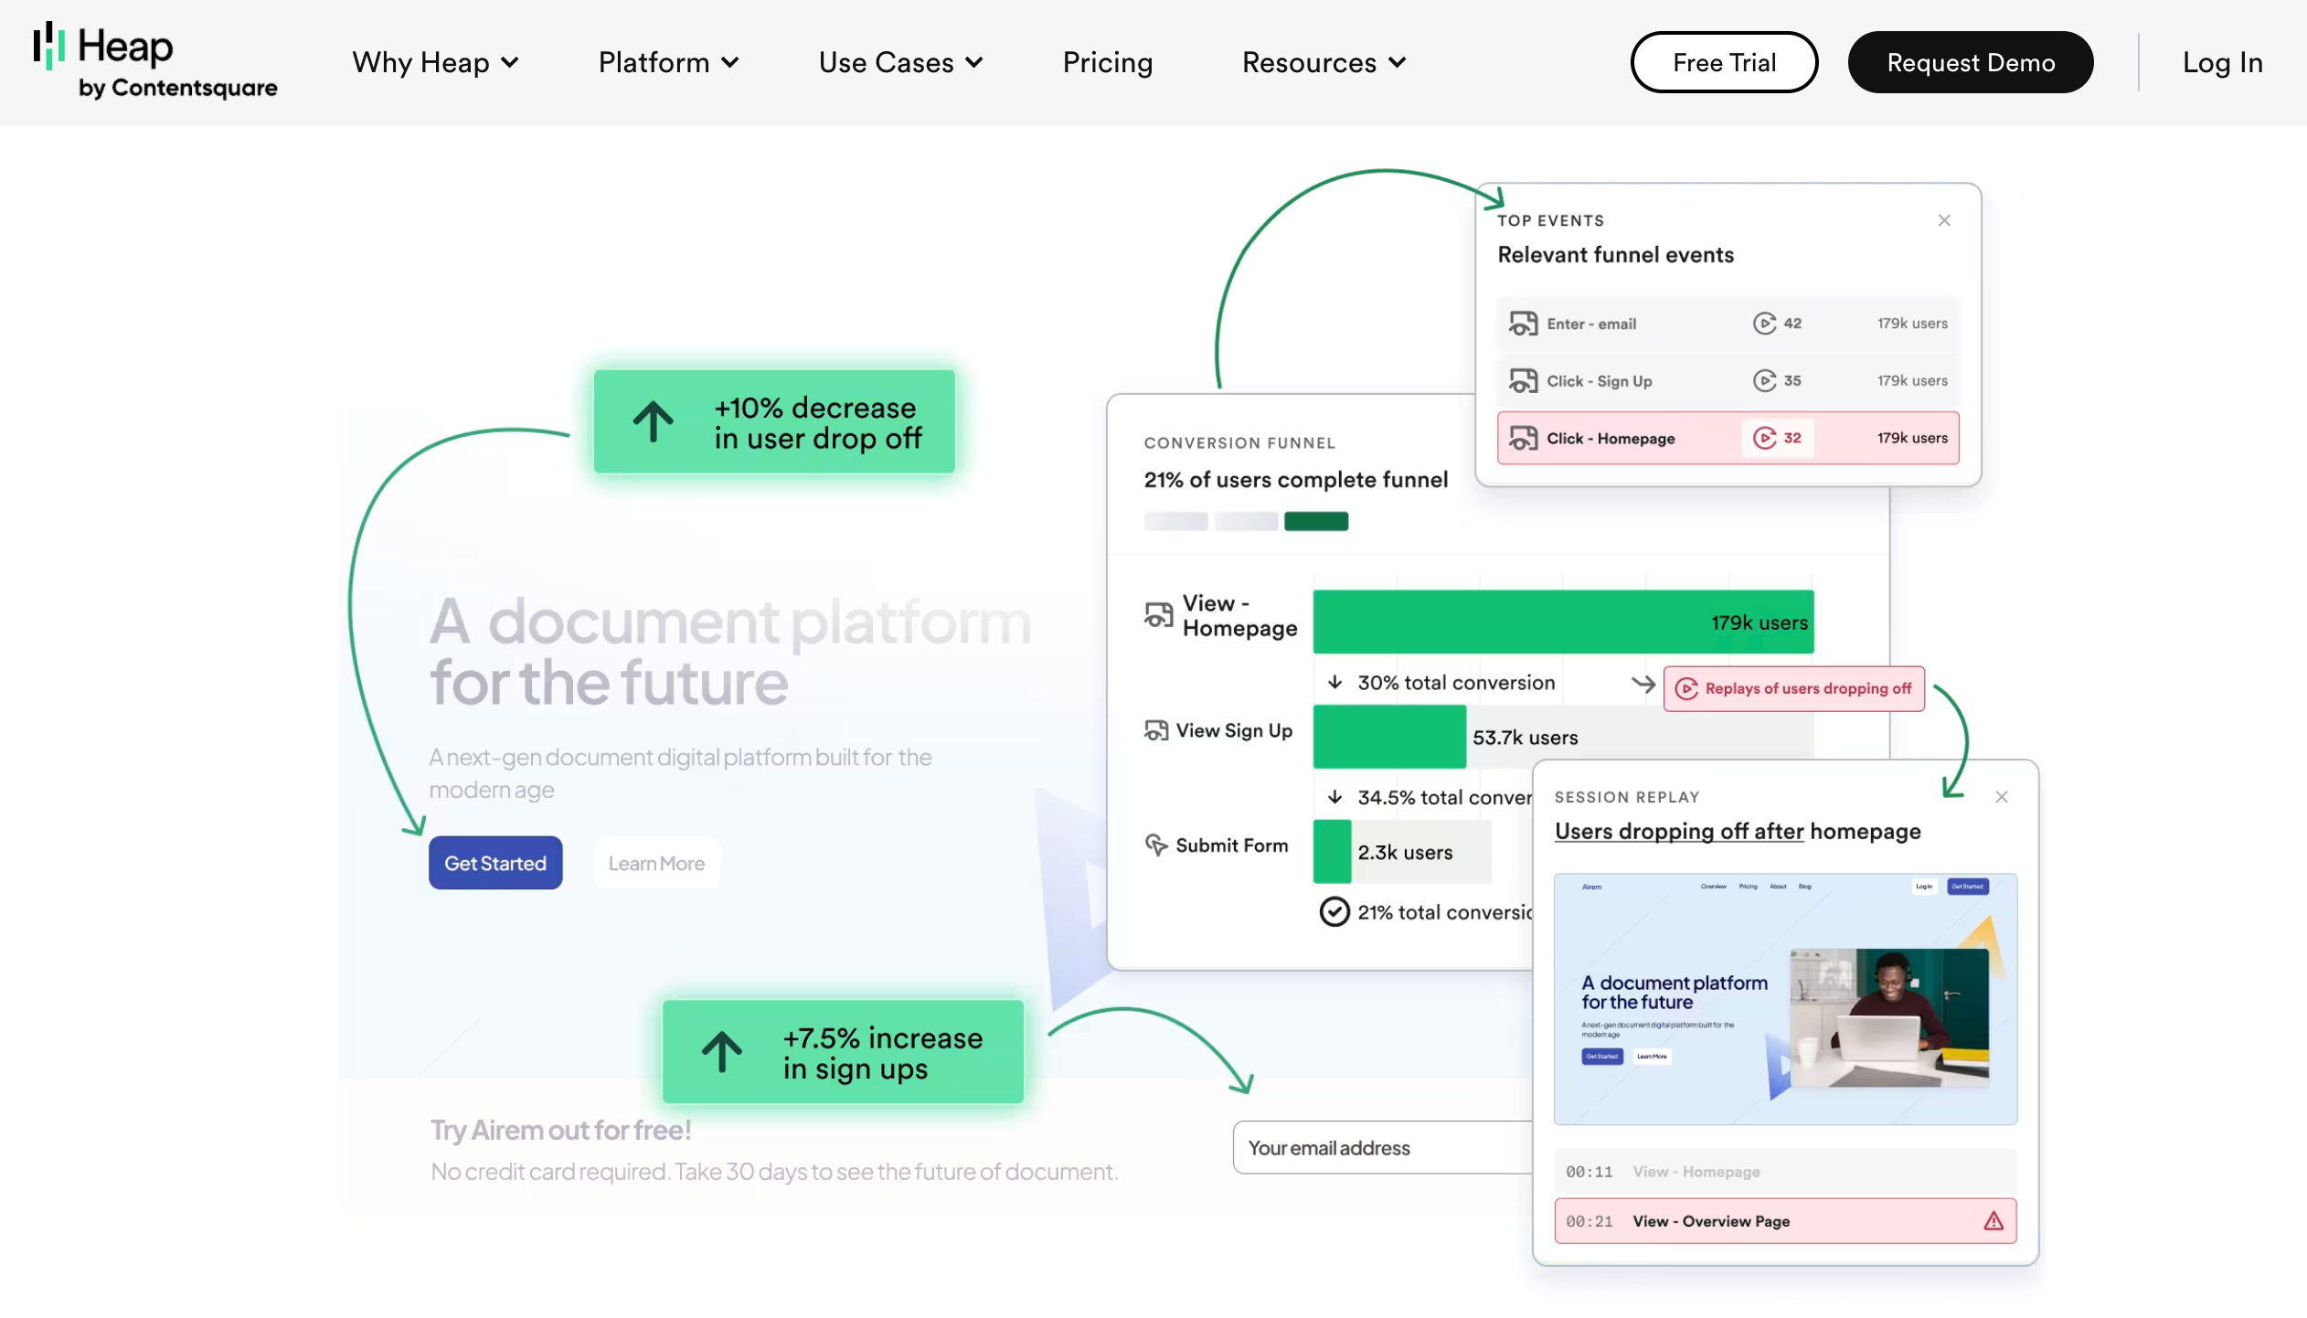Viewport: 2307px width, 1318px height.
Task: Click the event icon beside Enter - email
Action: pos(1523,324)
